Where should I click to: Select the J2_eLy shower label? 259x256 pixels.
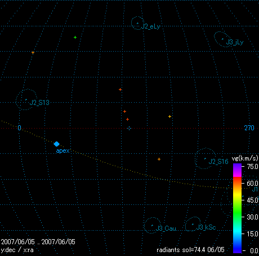coord(150,26)
